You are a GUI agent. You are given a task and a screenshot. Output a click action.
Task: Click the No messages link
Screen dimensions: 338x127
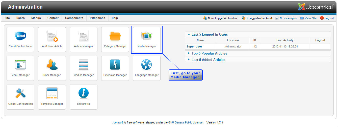point(288,18)
